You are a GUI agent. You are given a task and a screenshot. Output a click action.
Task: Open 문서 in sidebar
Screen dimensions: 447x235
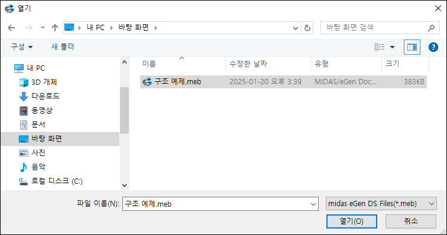click(32, 124)
